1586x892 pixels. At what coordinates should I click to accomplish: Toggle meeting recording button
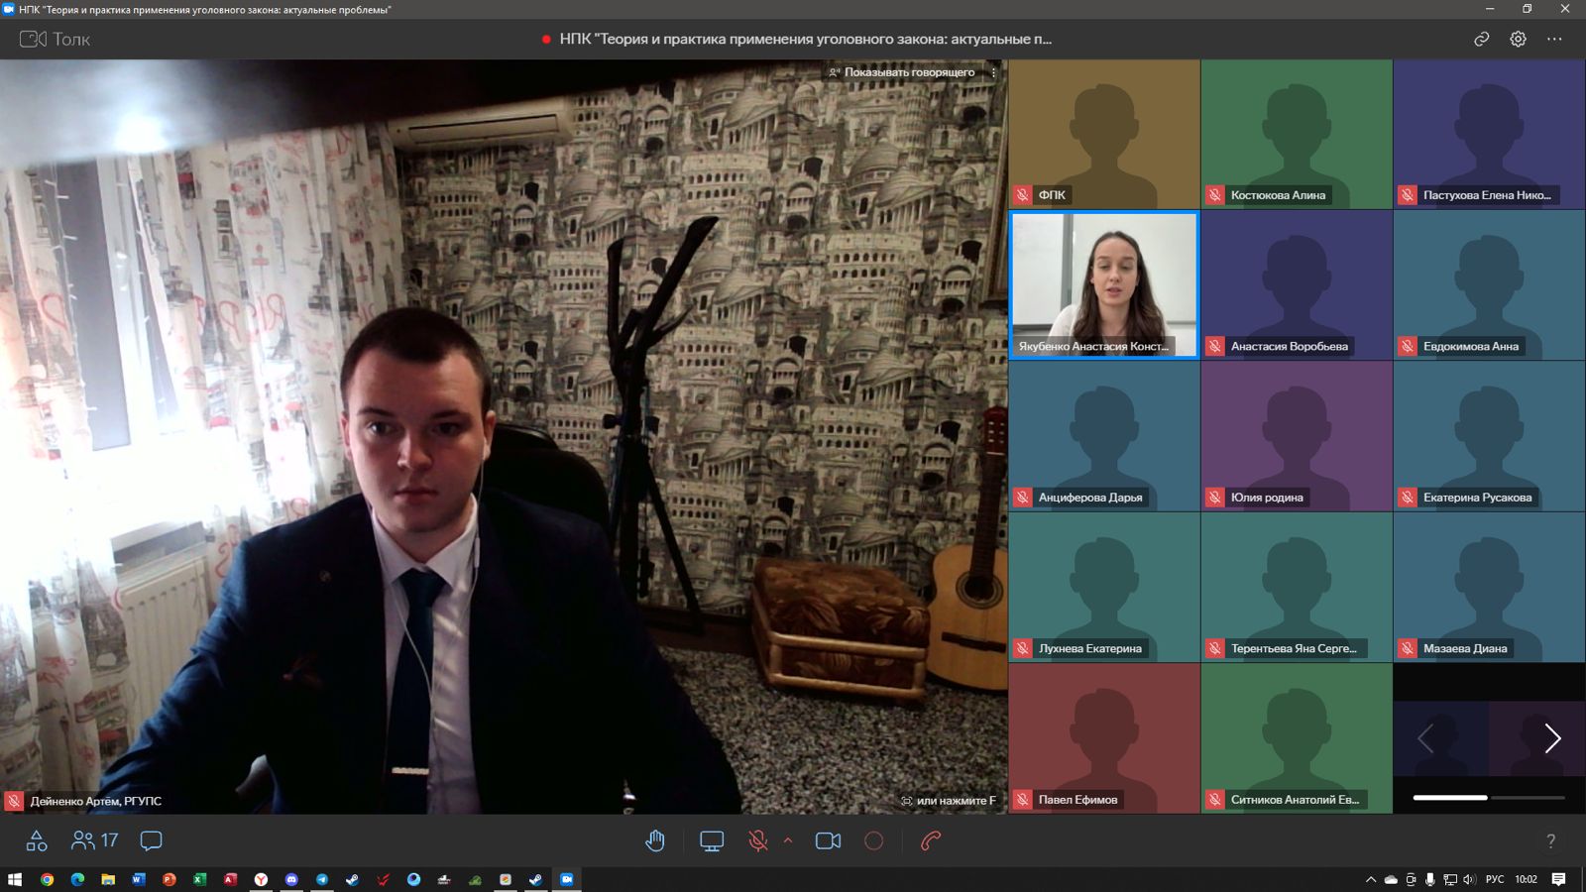pyautogui.click(x=873, y=841)
